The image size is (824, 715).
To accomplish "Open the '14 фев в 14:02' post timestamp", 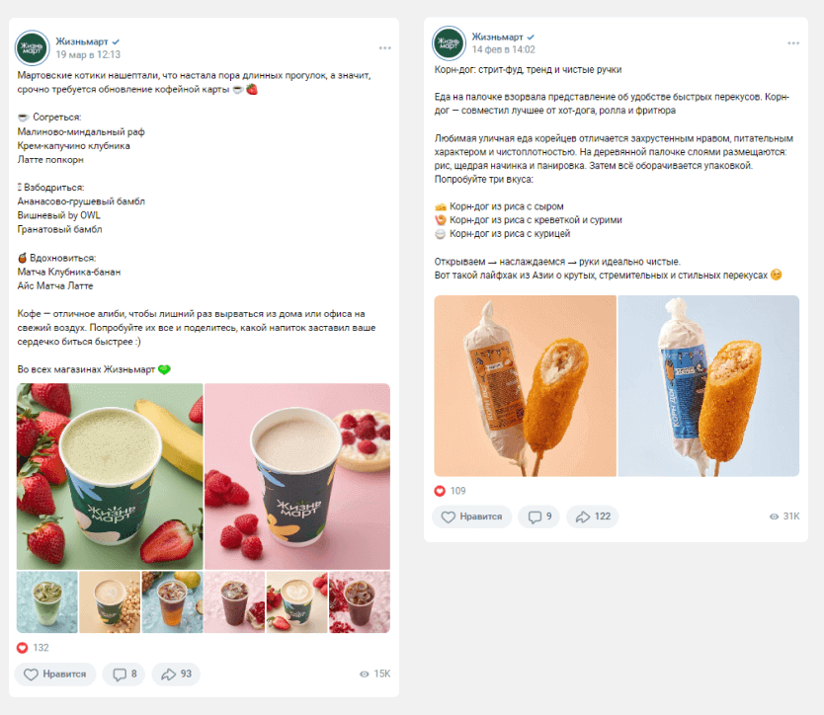I will 503,49.
